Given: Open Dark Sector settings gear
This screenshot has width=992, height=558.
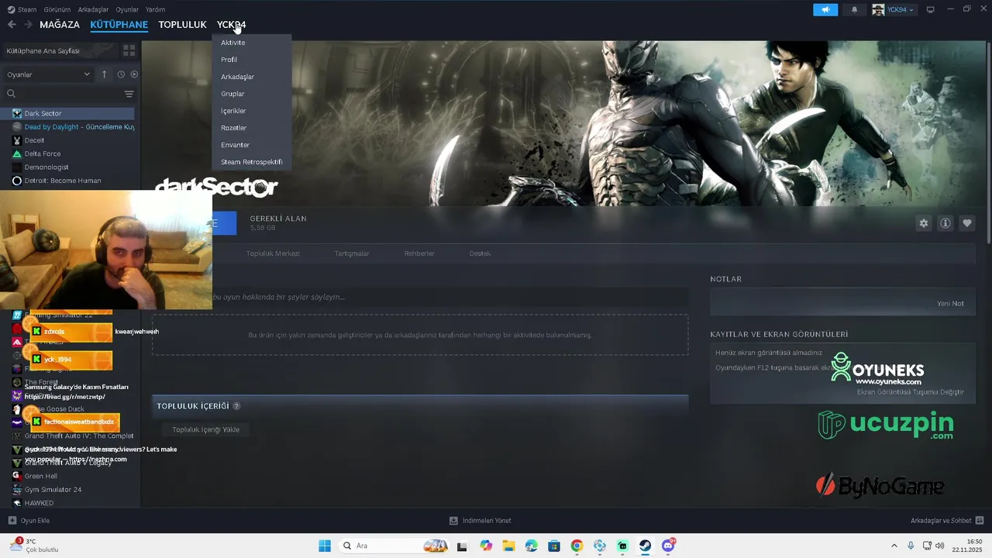Looking at the screenshot, I should pos(923,223).
